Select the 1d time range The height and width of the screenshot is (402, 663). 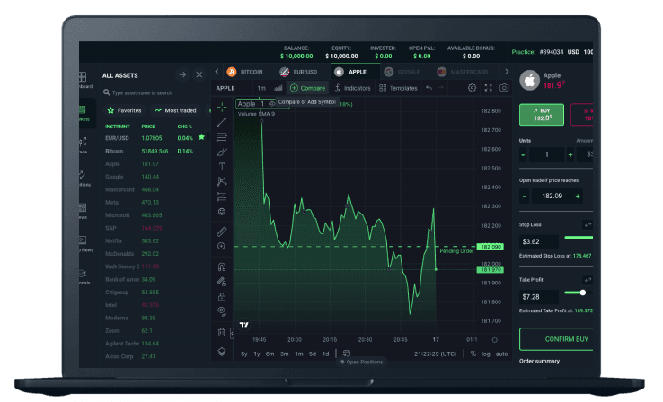click(325, 354)
